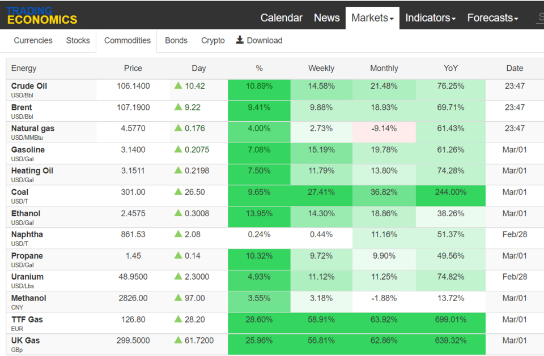Click the green up arrow in TTF Gas row

178,319
